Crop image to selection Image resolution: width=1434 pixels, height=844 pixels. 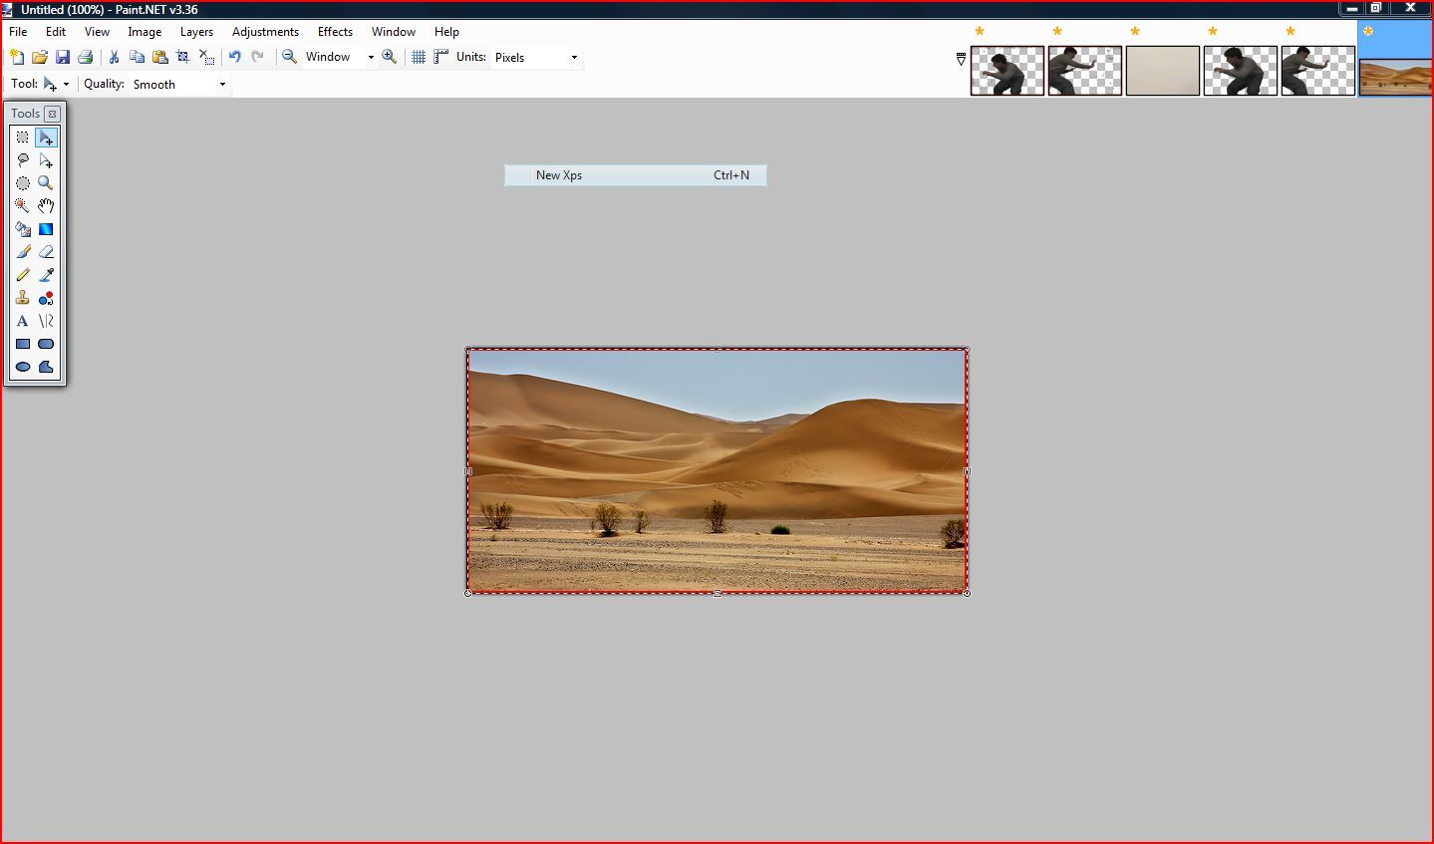pos(182,57)
